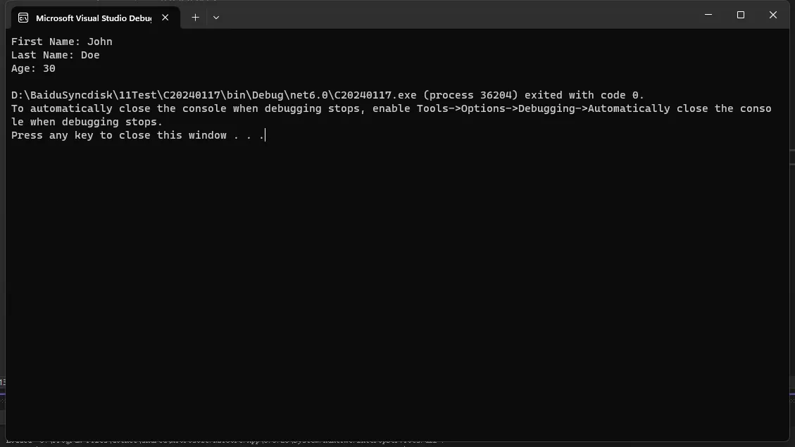This screenshot has height=447, width=795.
Task: Click the terminal icon in the tab
Action: (x=23, y=18)
